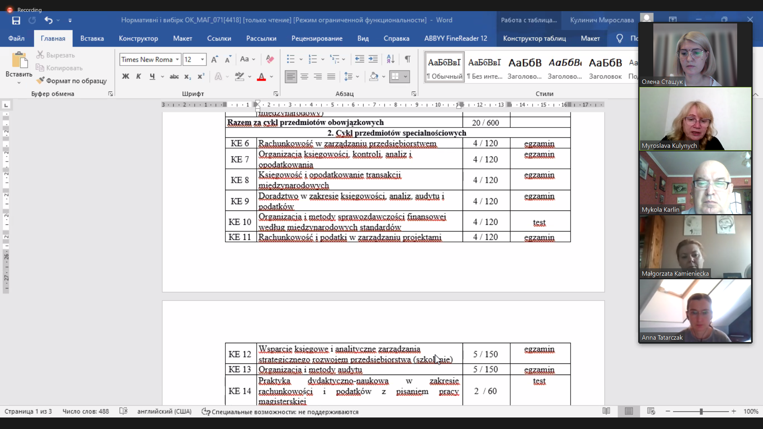Expand the font size 12 dropdown
The height and width of the screenshot is (429, 763).
click(x=202, y=60)
